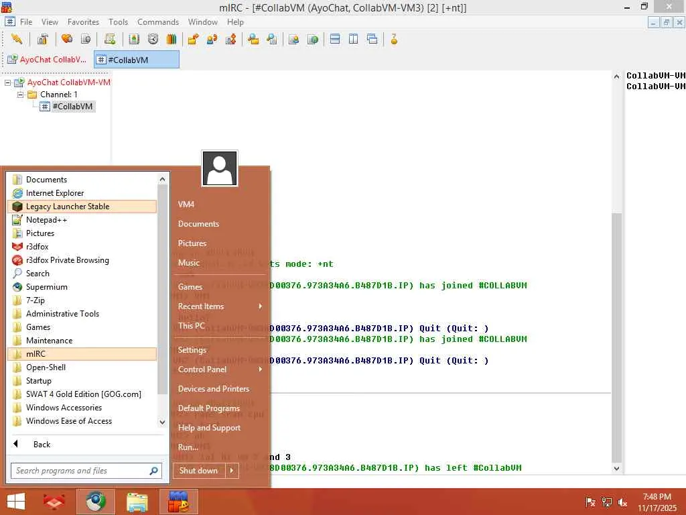Click the Connect lightning bolt toolbar icon
This screenshot has width=686, height=515.
(16, 39)
